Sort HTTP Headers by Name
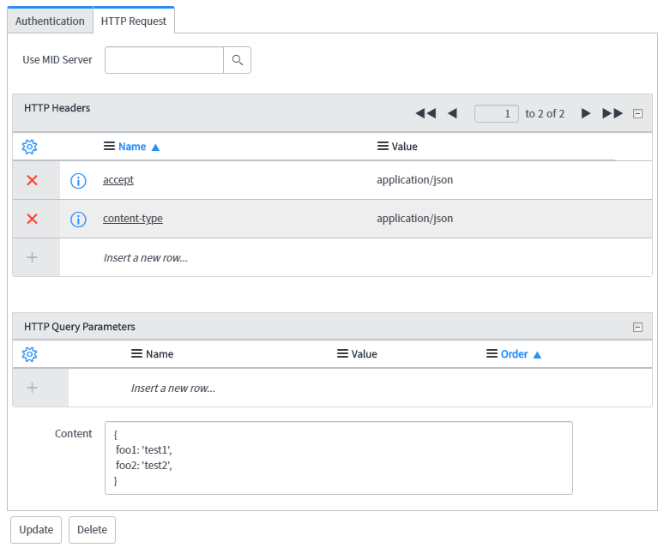Image resolution: width=664 pixels, height=548 pixels. coord(132,147)
